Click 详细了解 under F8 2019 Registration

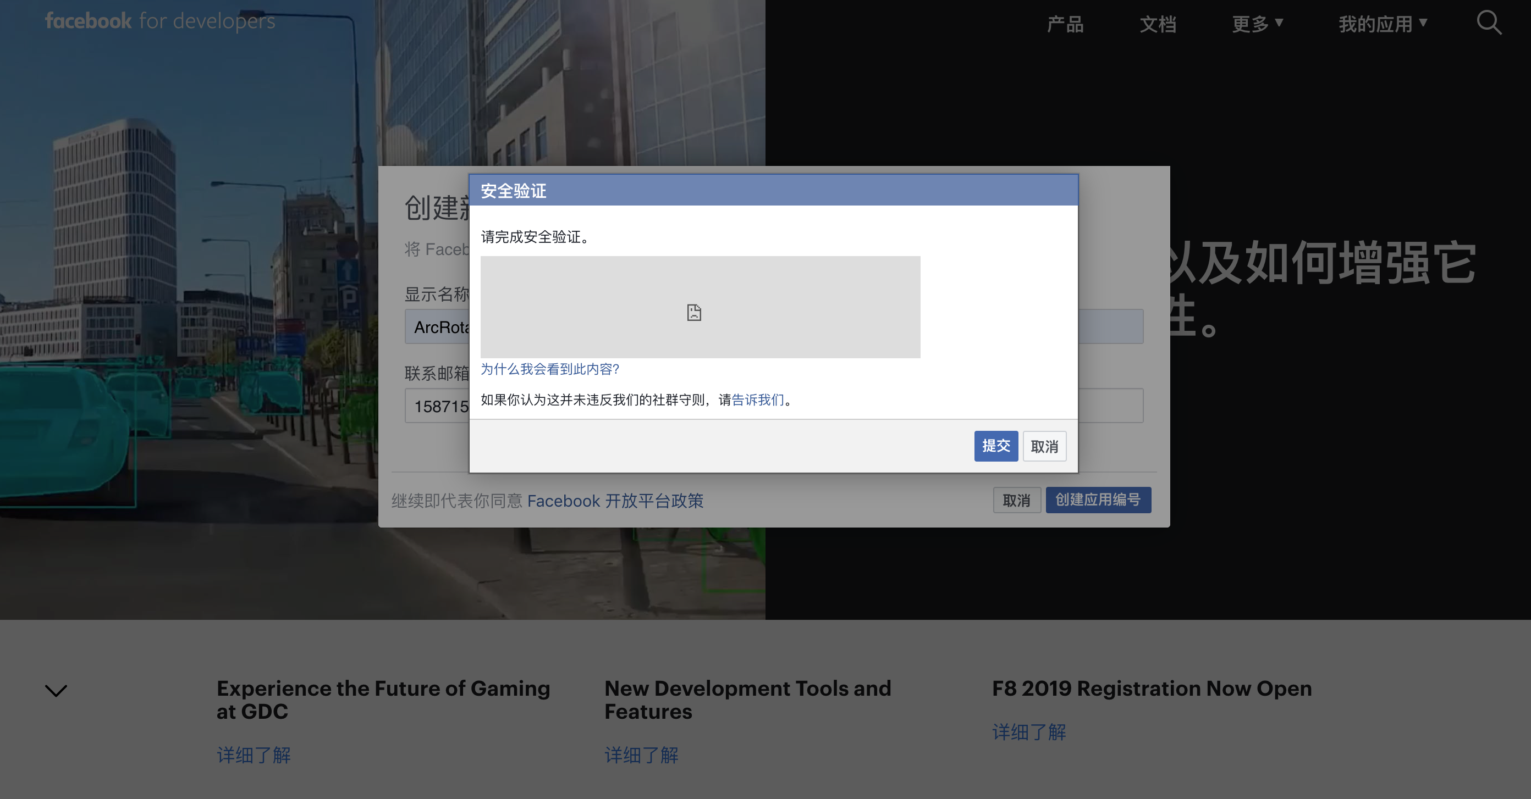[1029, 732]
